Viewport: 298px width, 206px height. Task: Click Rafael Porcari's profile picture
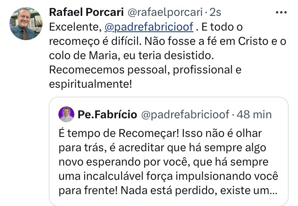pos(26,23)
